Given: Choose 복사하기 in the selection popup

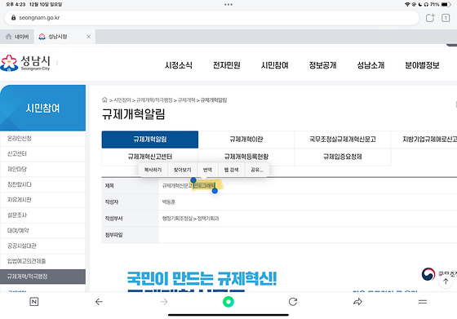Looking at the screenshot, I should (153, 170).
